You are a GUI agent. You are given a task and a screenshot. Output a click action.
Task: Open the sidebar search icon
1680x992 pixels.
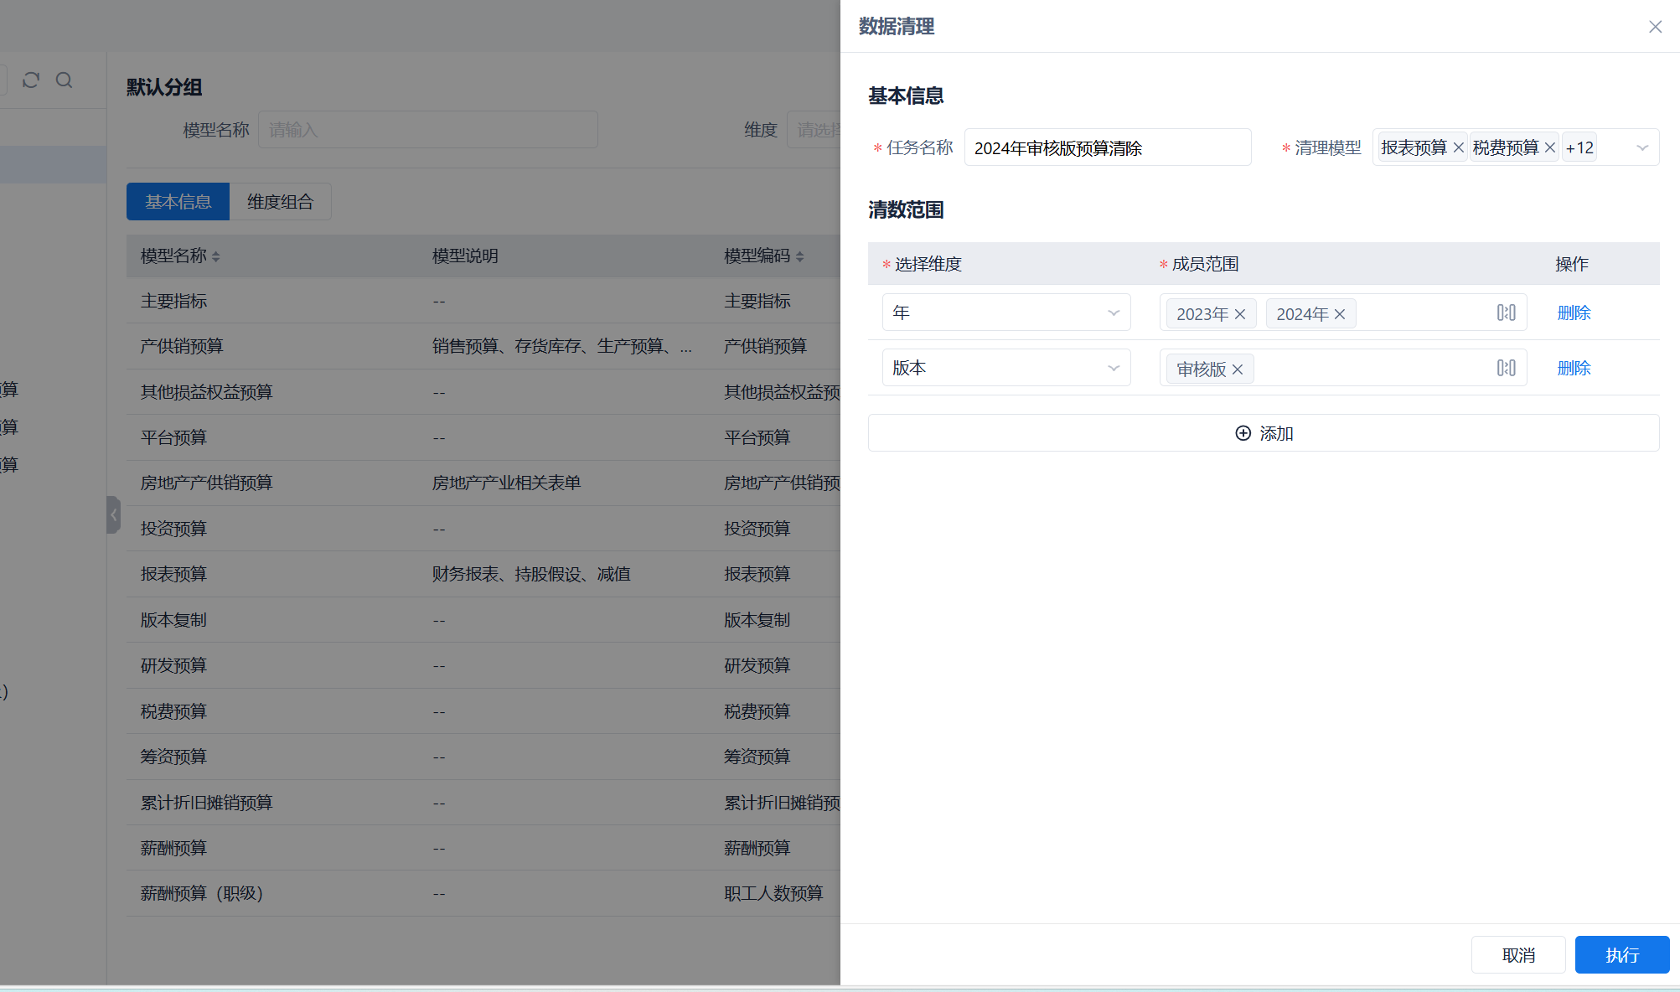65,80
